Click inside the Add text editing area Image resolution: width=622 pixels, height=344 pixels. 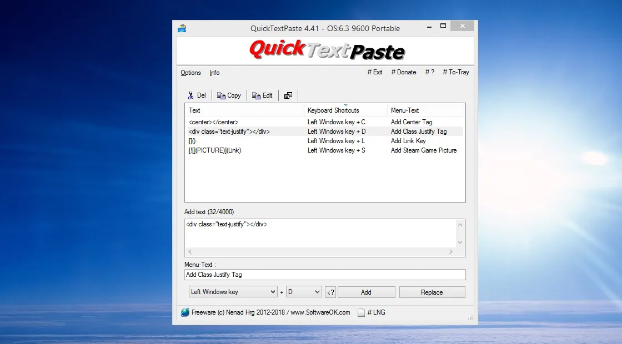[x=320, y=234]
